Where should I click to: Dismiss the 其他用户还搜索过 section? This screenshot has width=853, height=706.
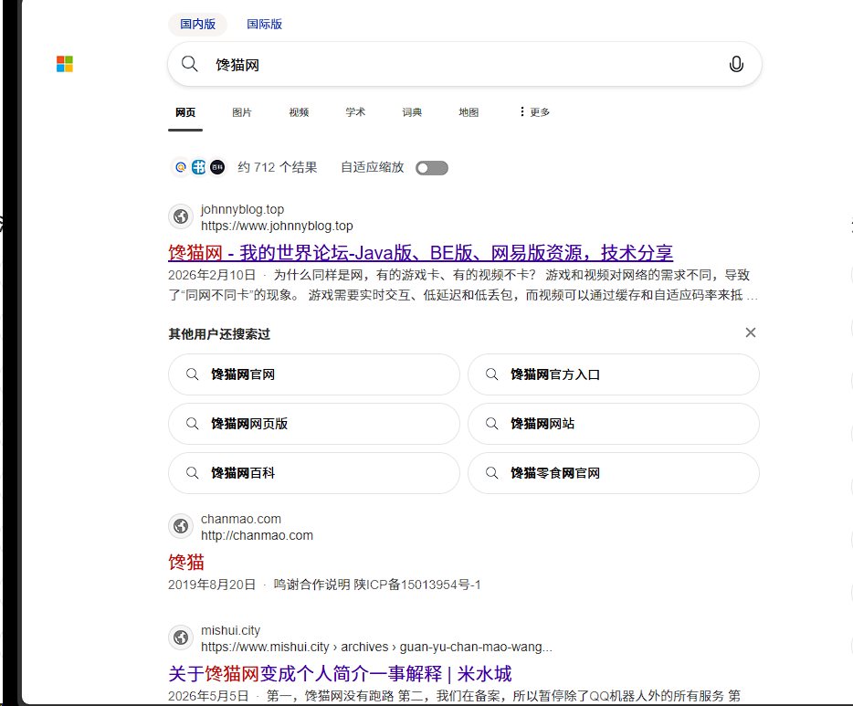[x=750, y=332]
